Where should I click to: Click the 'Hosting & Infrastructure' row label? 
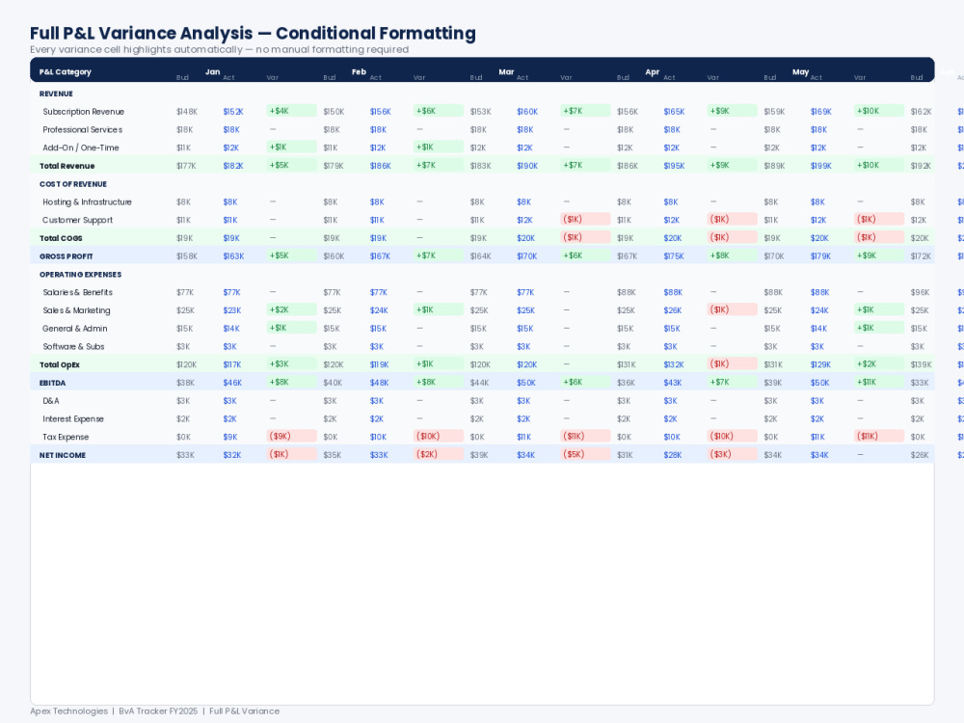tap(87, 202)
